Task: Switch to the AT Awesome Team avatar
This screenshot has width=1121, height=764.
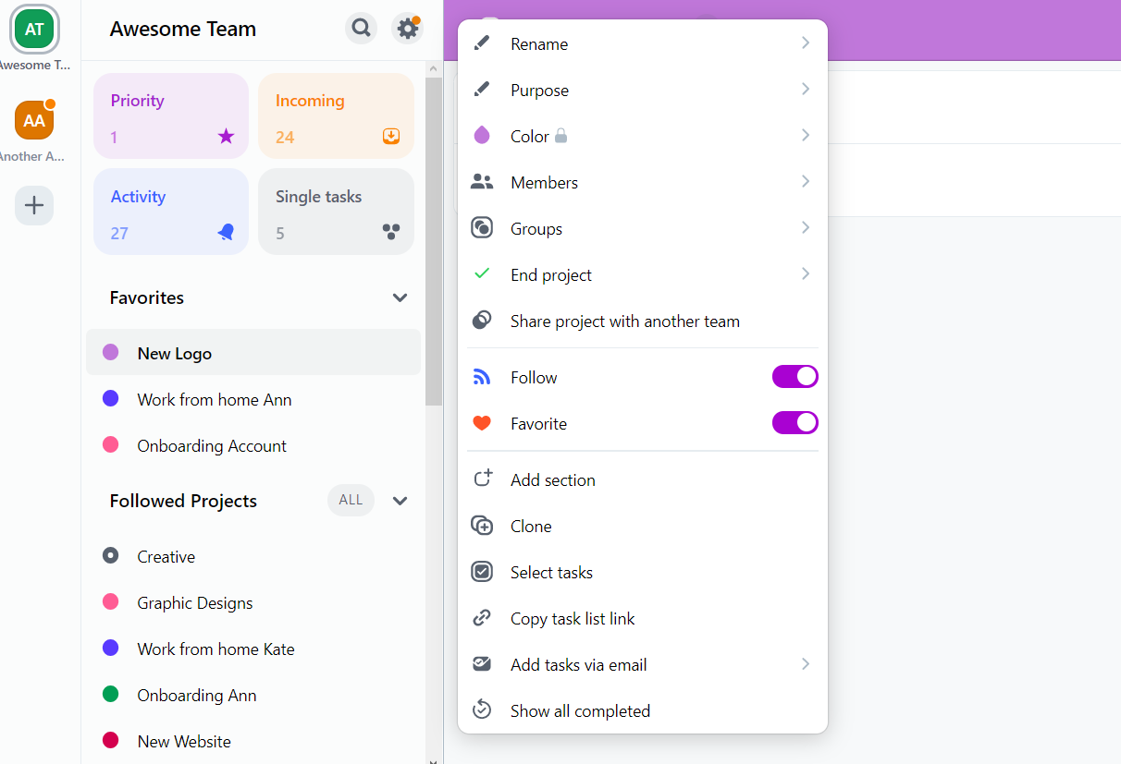Action: [x=34, y=29]
